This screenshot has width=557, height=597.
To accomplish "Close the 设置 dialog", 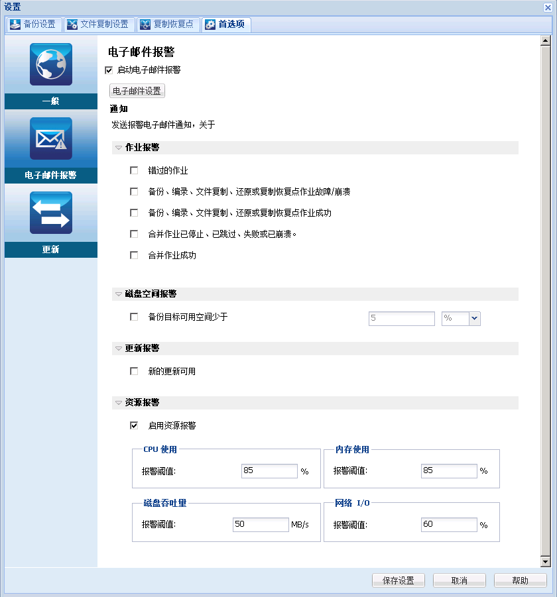I will click(x=548, y=7).
